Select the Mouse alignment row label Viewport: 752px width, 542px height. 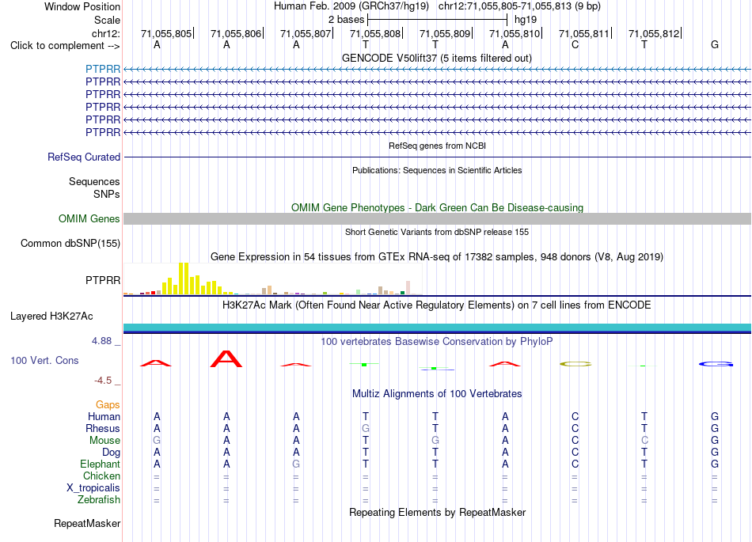105,441
